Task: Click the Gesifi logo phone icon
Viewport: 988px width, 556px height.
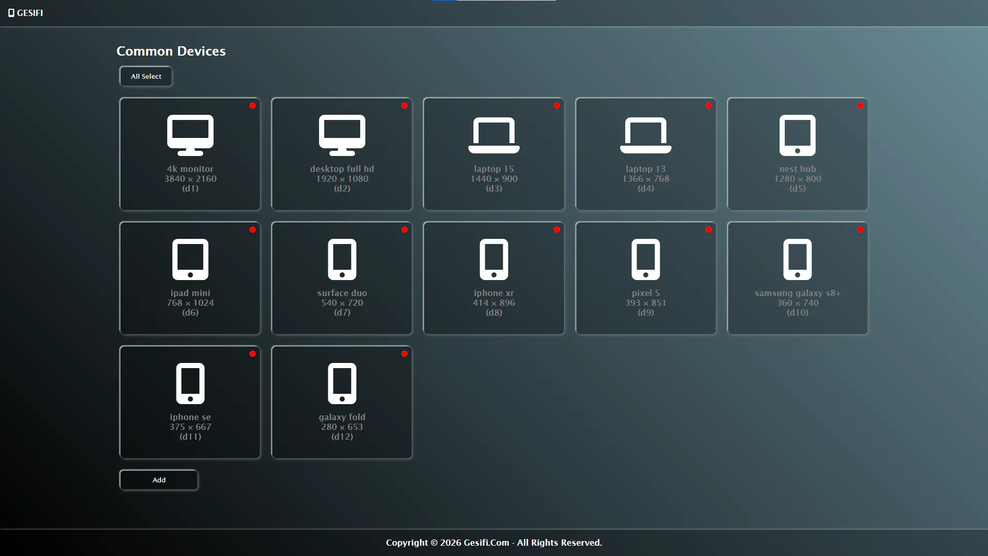Action: click(11, 13)
